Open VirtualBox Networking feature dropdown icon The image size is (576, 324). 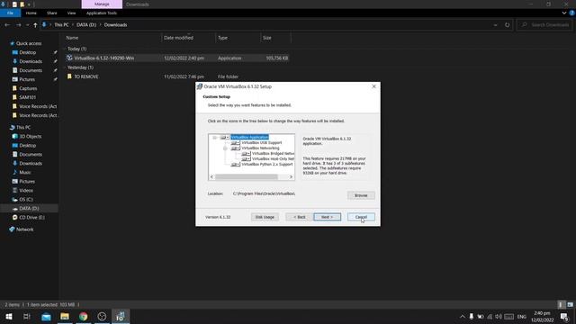(236, 148)
